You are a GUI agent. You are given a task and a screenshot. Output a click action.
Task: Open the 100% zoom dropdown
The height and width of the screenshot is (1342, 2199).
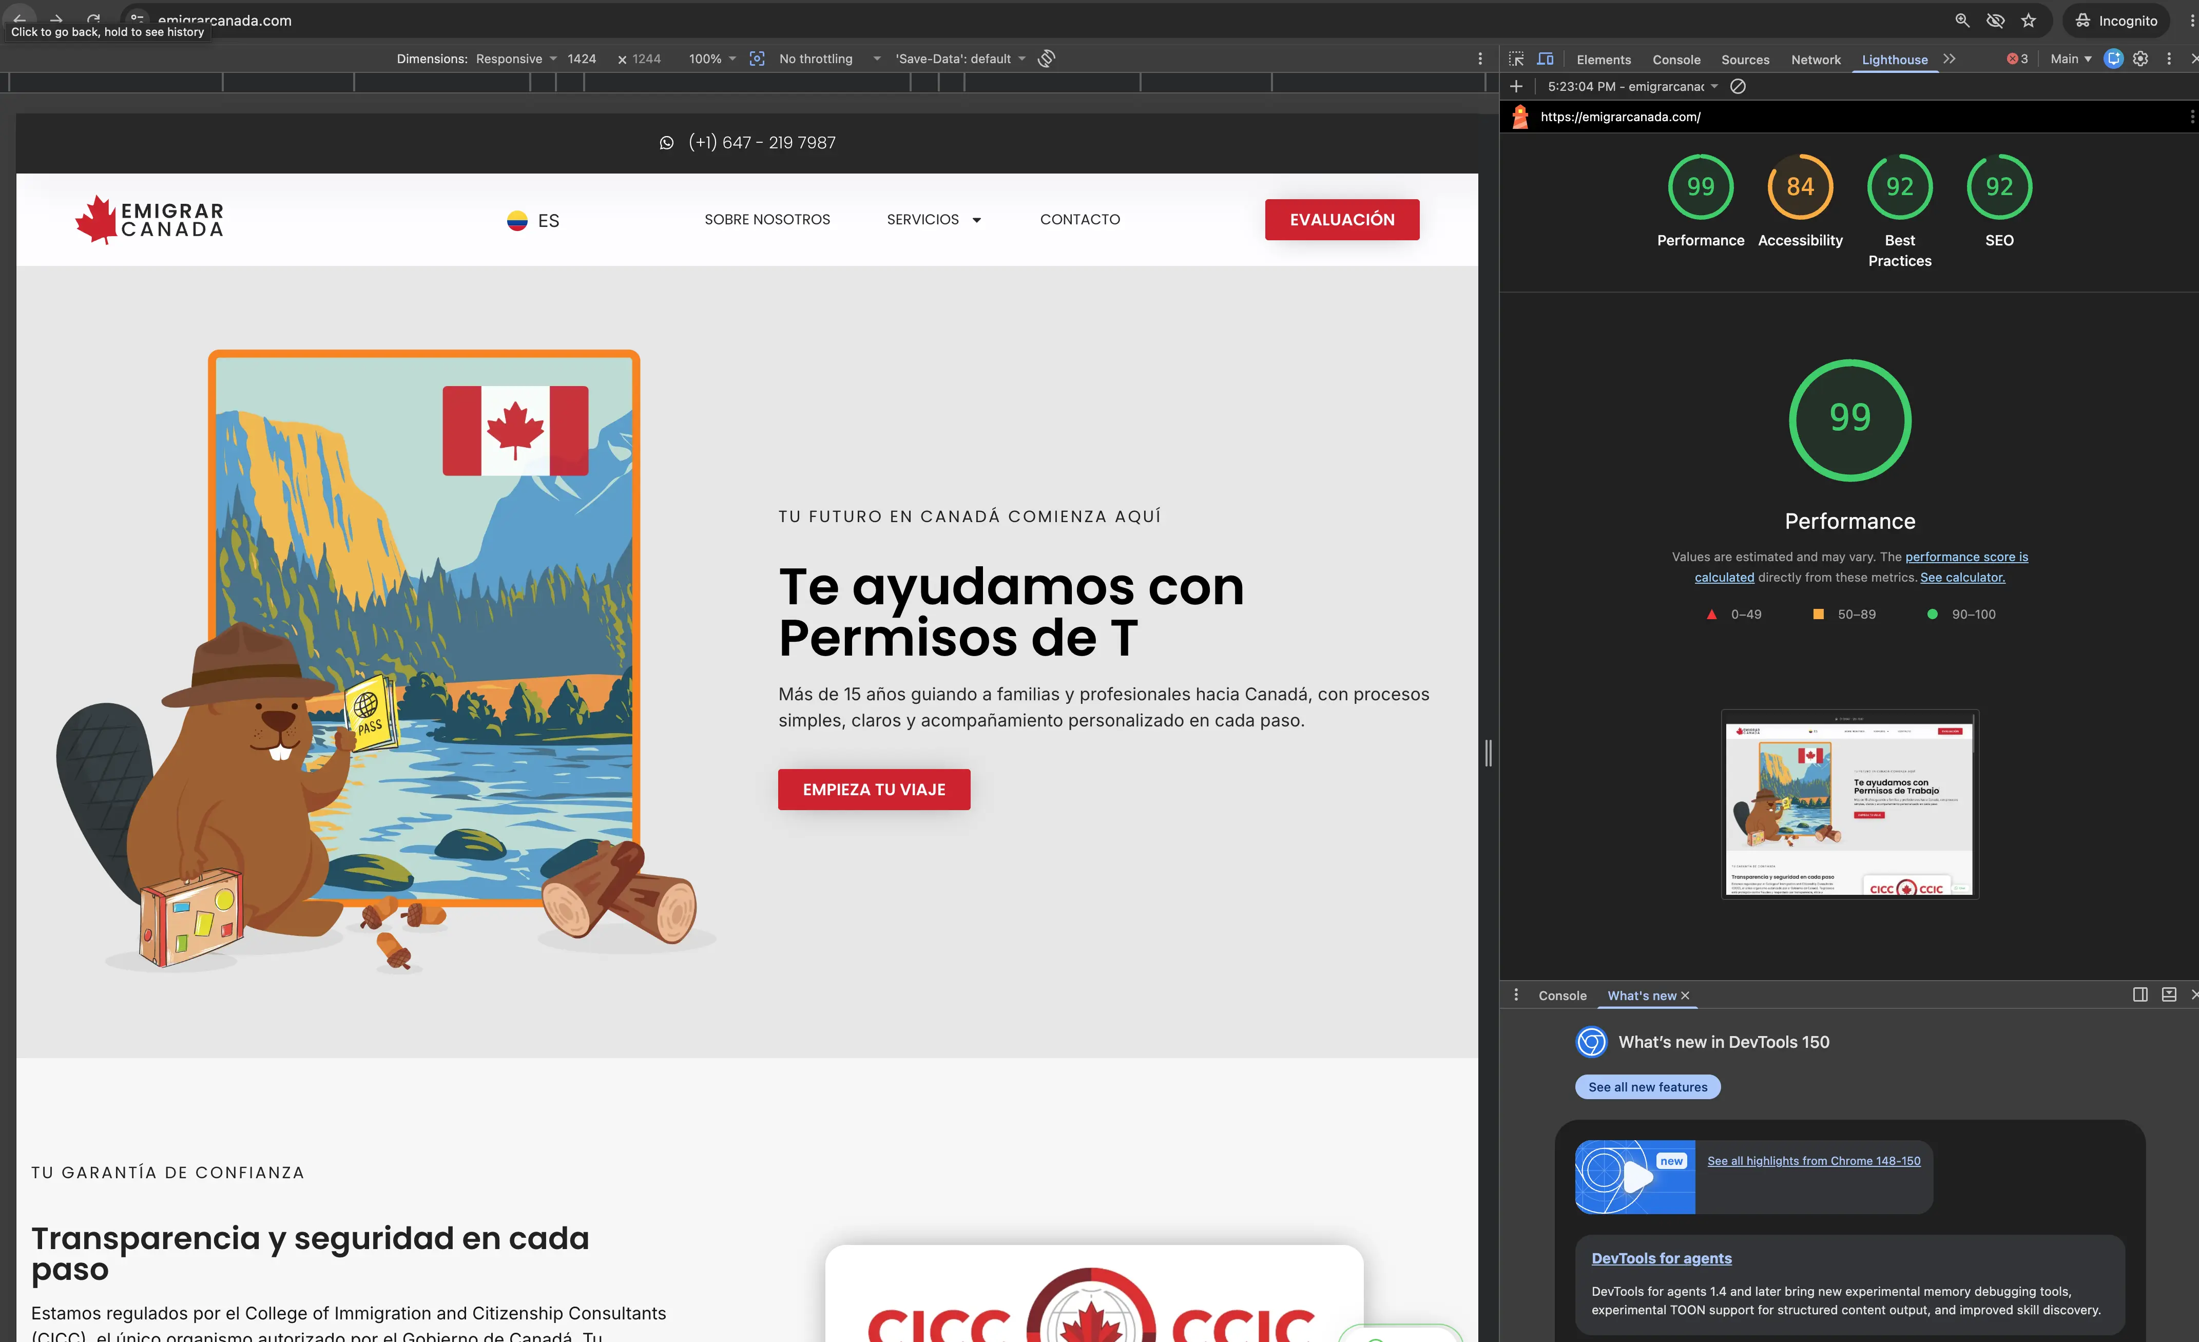(x=712, y=59)
